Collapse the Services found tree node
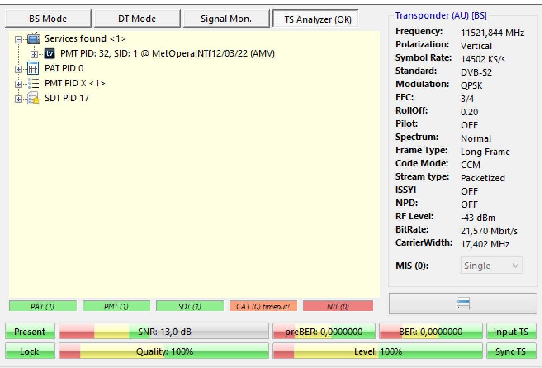Viewport: 542px width, 368px height. 18,39
